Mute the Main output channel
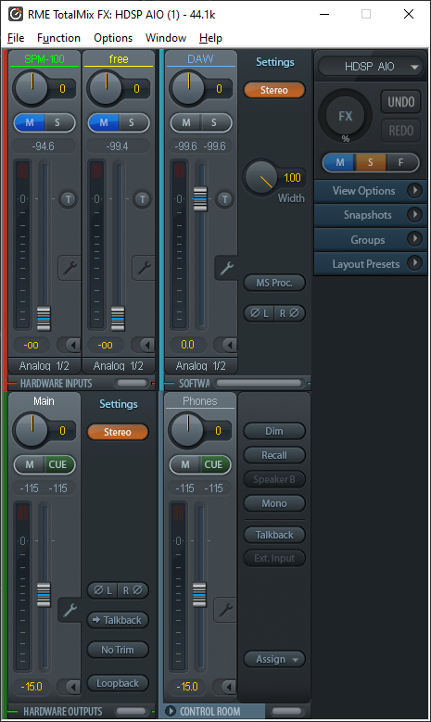Image resolution: width=431 pixels, height=722 pixels. tap(30, 464)
